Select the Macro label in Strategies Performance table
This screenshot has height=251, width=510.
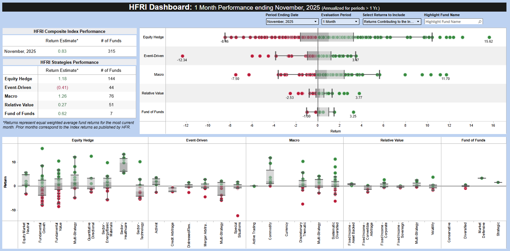tap(11, 96)
